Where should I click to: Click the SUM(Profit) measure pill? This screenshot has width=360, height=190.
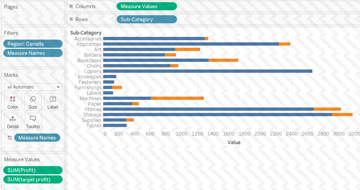click(33, 170)
